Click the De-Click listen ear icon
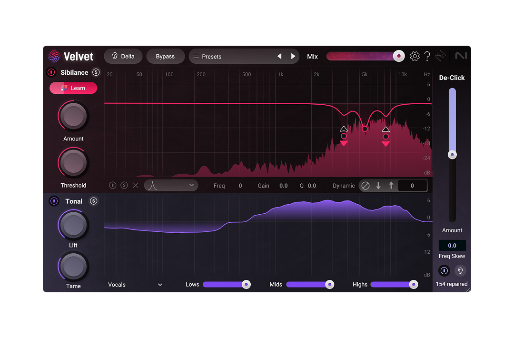Screen dimensions: 514x338 coord(460,271)
